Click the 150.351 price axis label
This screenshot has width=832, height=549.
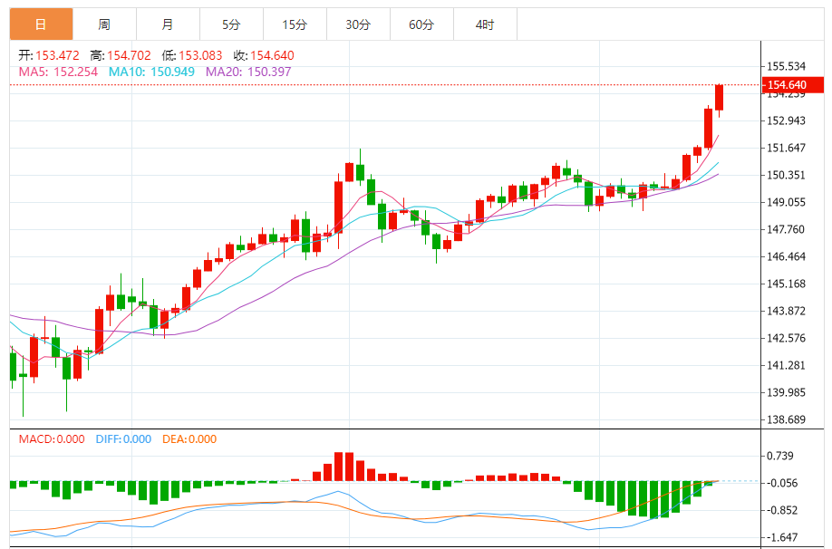point(787,175)
